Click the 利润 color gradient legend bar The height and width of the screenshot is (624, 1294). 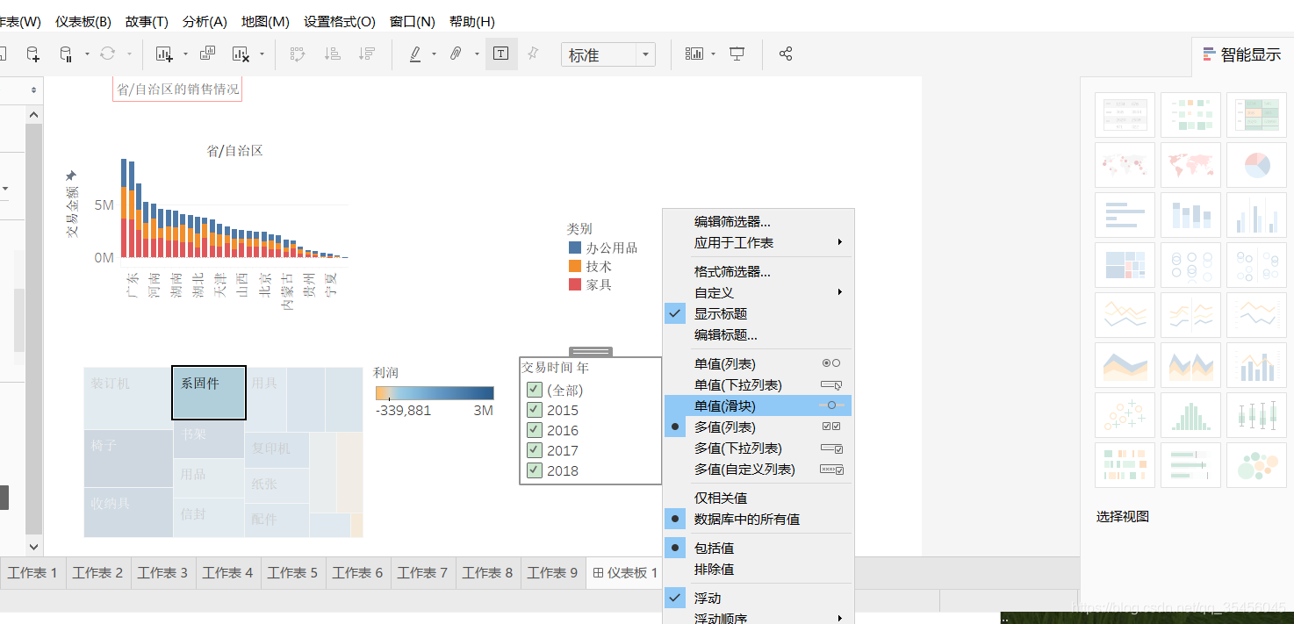click(435, 393)
